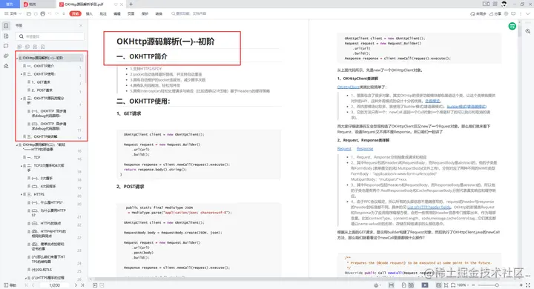Open the 文件 file menu

[x=13, y=13]
